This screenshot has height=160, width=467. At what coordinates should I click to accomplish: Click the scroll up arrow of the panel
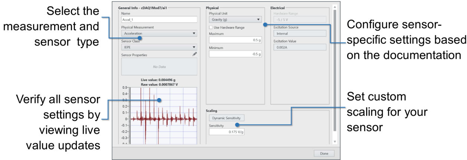334,7
